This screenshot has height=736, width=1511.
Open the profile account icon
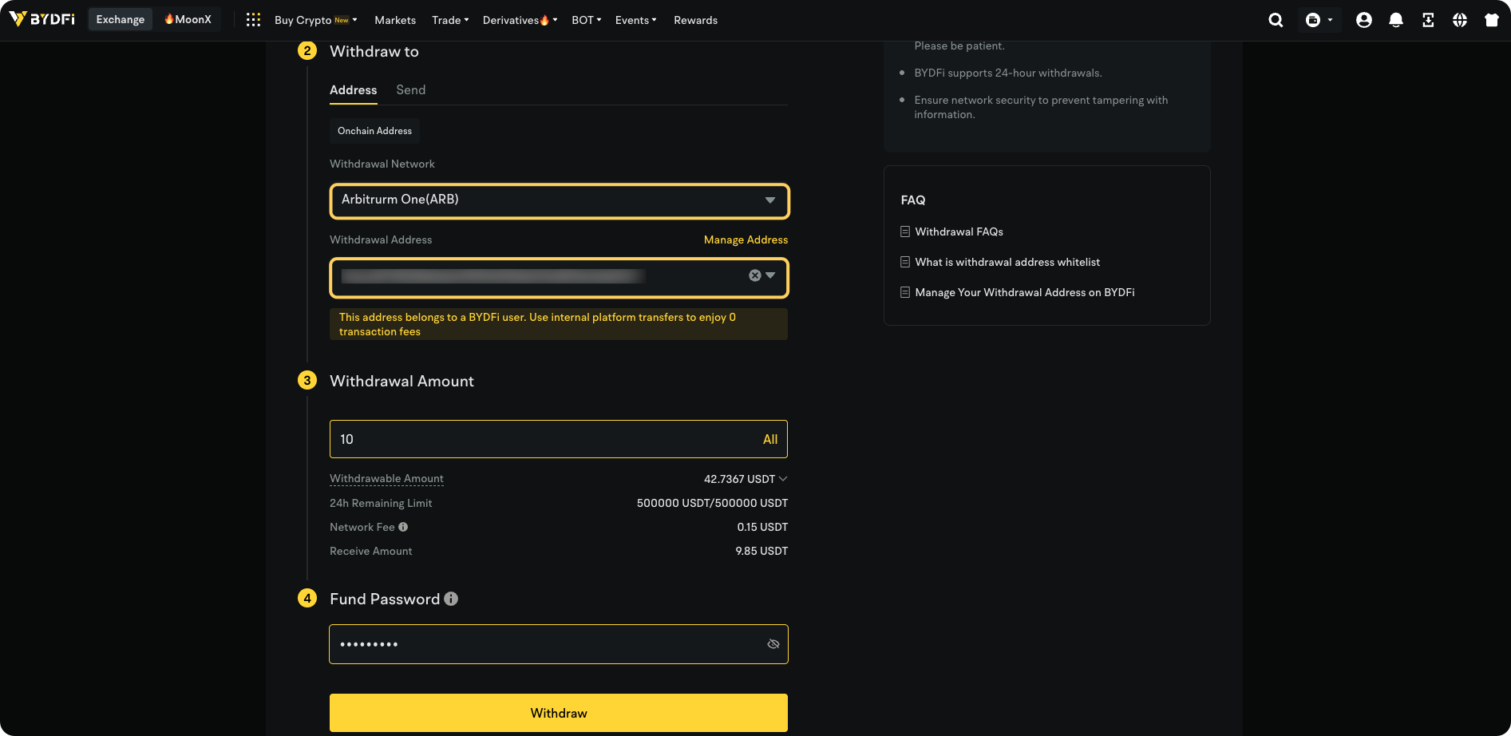1363,20
